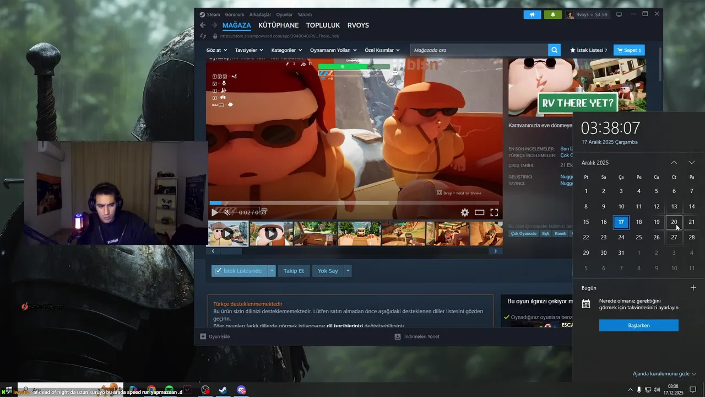This screenshot has height=397, width=705.
Task: Click the store search magnifier button
Action: pyautogui.click(x=554, y=50)
